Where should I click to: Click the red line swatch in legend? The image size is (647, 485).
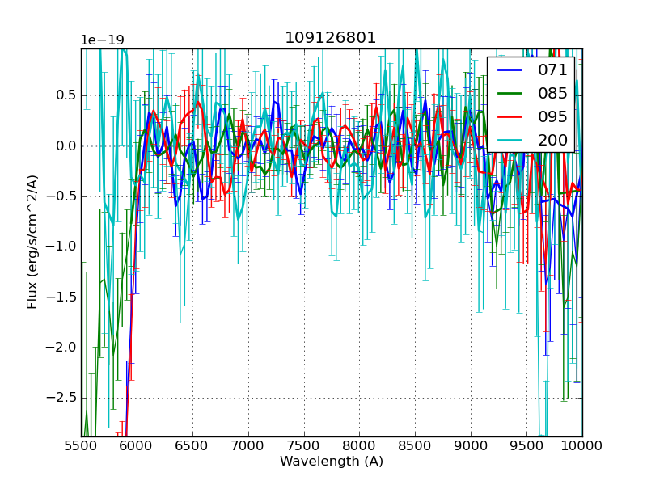tap(511, 116)
